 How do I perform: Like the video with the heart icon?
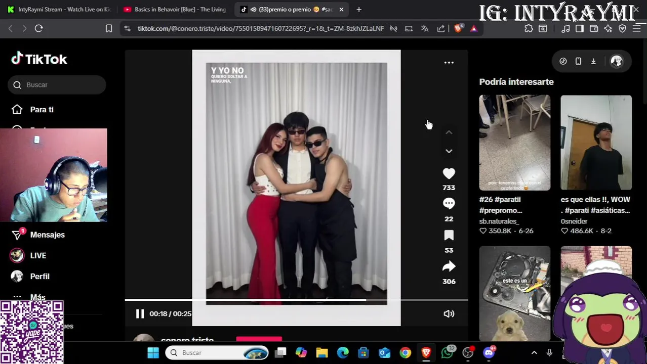point(449,174)
